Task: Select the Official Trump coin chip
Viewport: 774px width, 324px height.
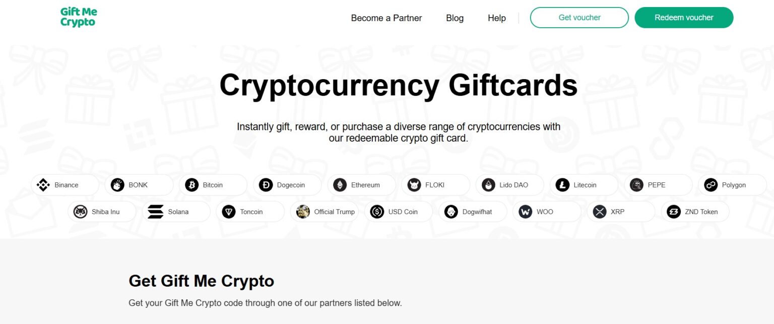Action: pos(324,211)
